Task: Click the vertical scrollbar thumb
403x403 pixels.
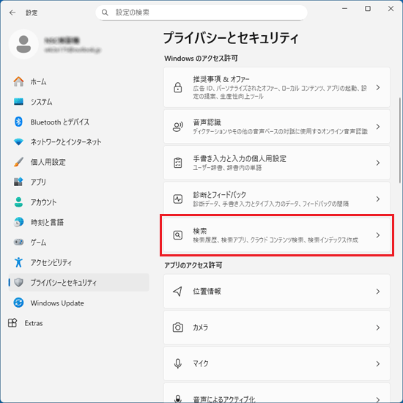Action: (x=400, y=140)
